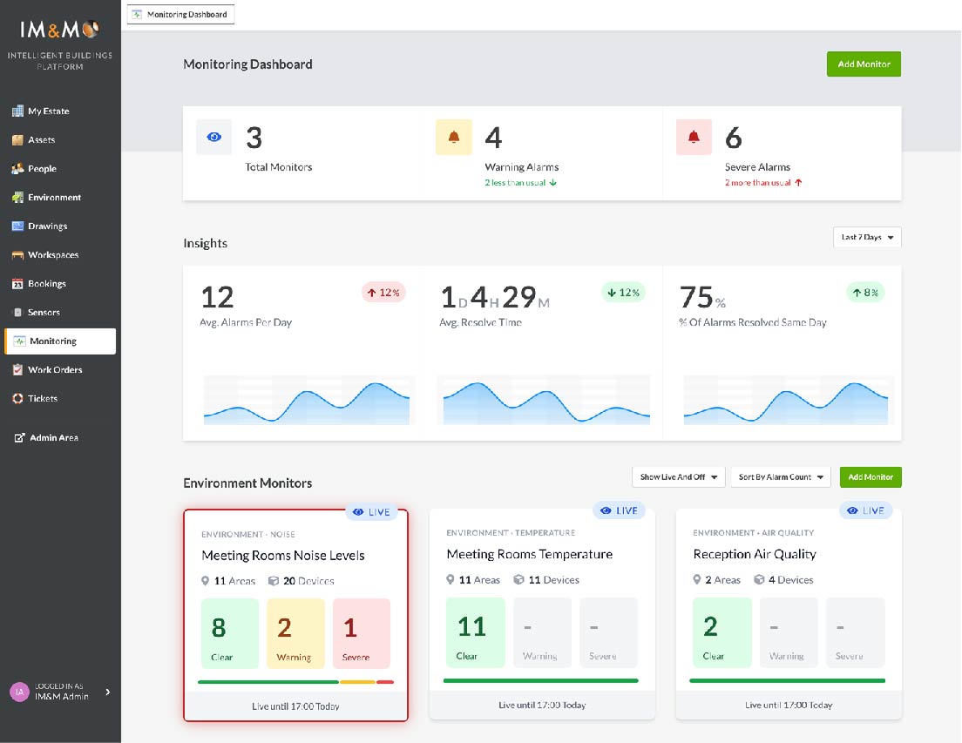Click the Tickets lifebuoy icon

[x=17, y=399]
